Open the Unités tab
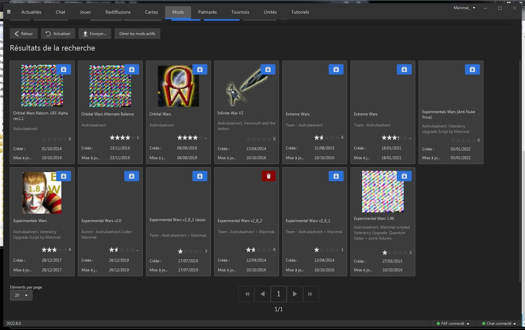Image resolution: width=525 pixels, height=330 pixels. pyautogui.click(x=270, y=12)
